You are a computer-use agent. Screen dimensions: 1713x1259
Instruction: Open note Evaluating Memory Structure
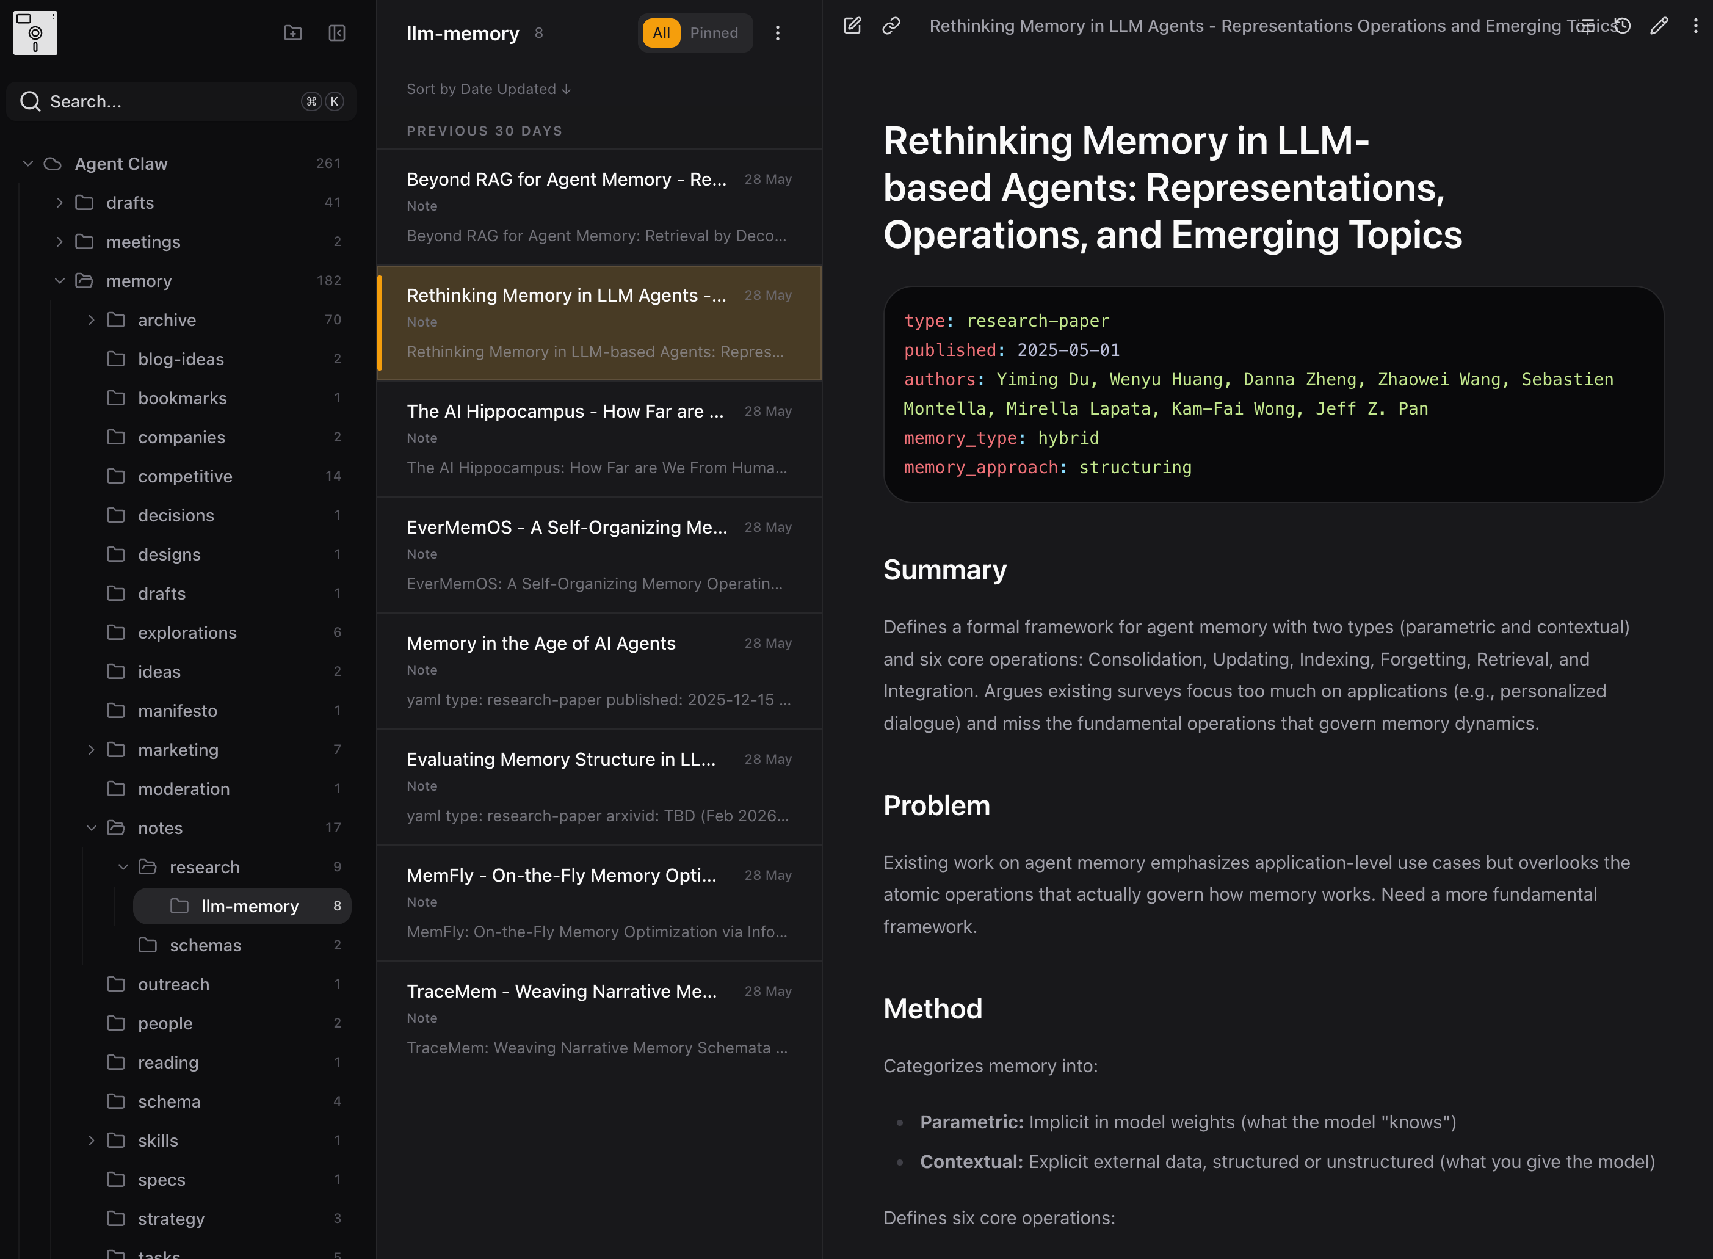pos(599,787)
